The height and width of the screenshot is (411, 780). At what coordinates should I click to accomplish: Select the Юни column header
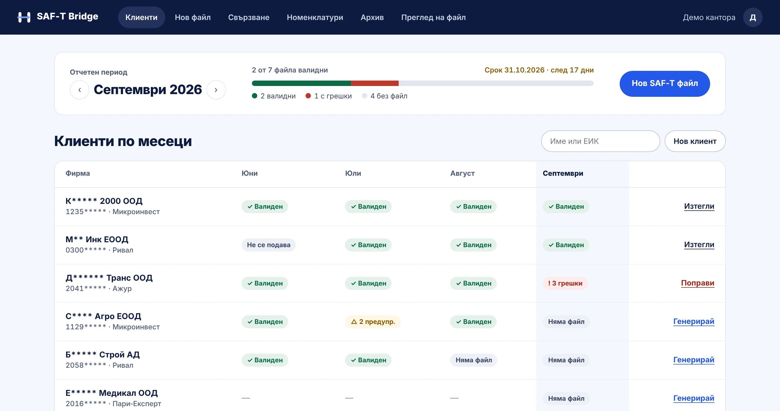[x=249, y=173]
